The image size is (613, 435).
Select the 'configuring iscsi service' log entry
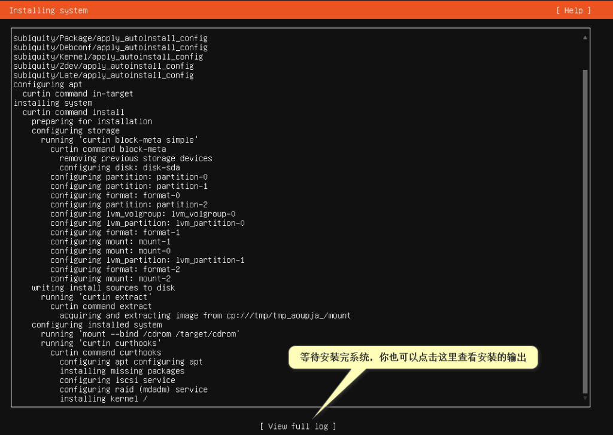pos(117,380)
